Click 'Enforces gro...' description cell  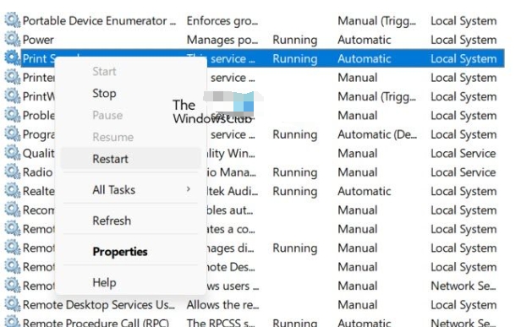pyautogui.click(x=222, y=20)
